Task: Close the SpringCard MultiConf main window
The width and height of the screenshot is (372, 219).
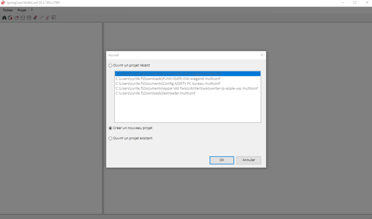Action: tap(367, 3)
